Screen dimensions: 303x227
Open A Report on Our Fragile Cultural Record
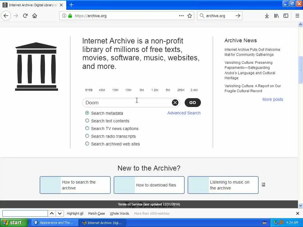pos(253,88)
